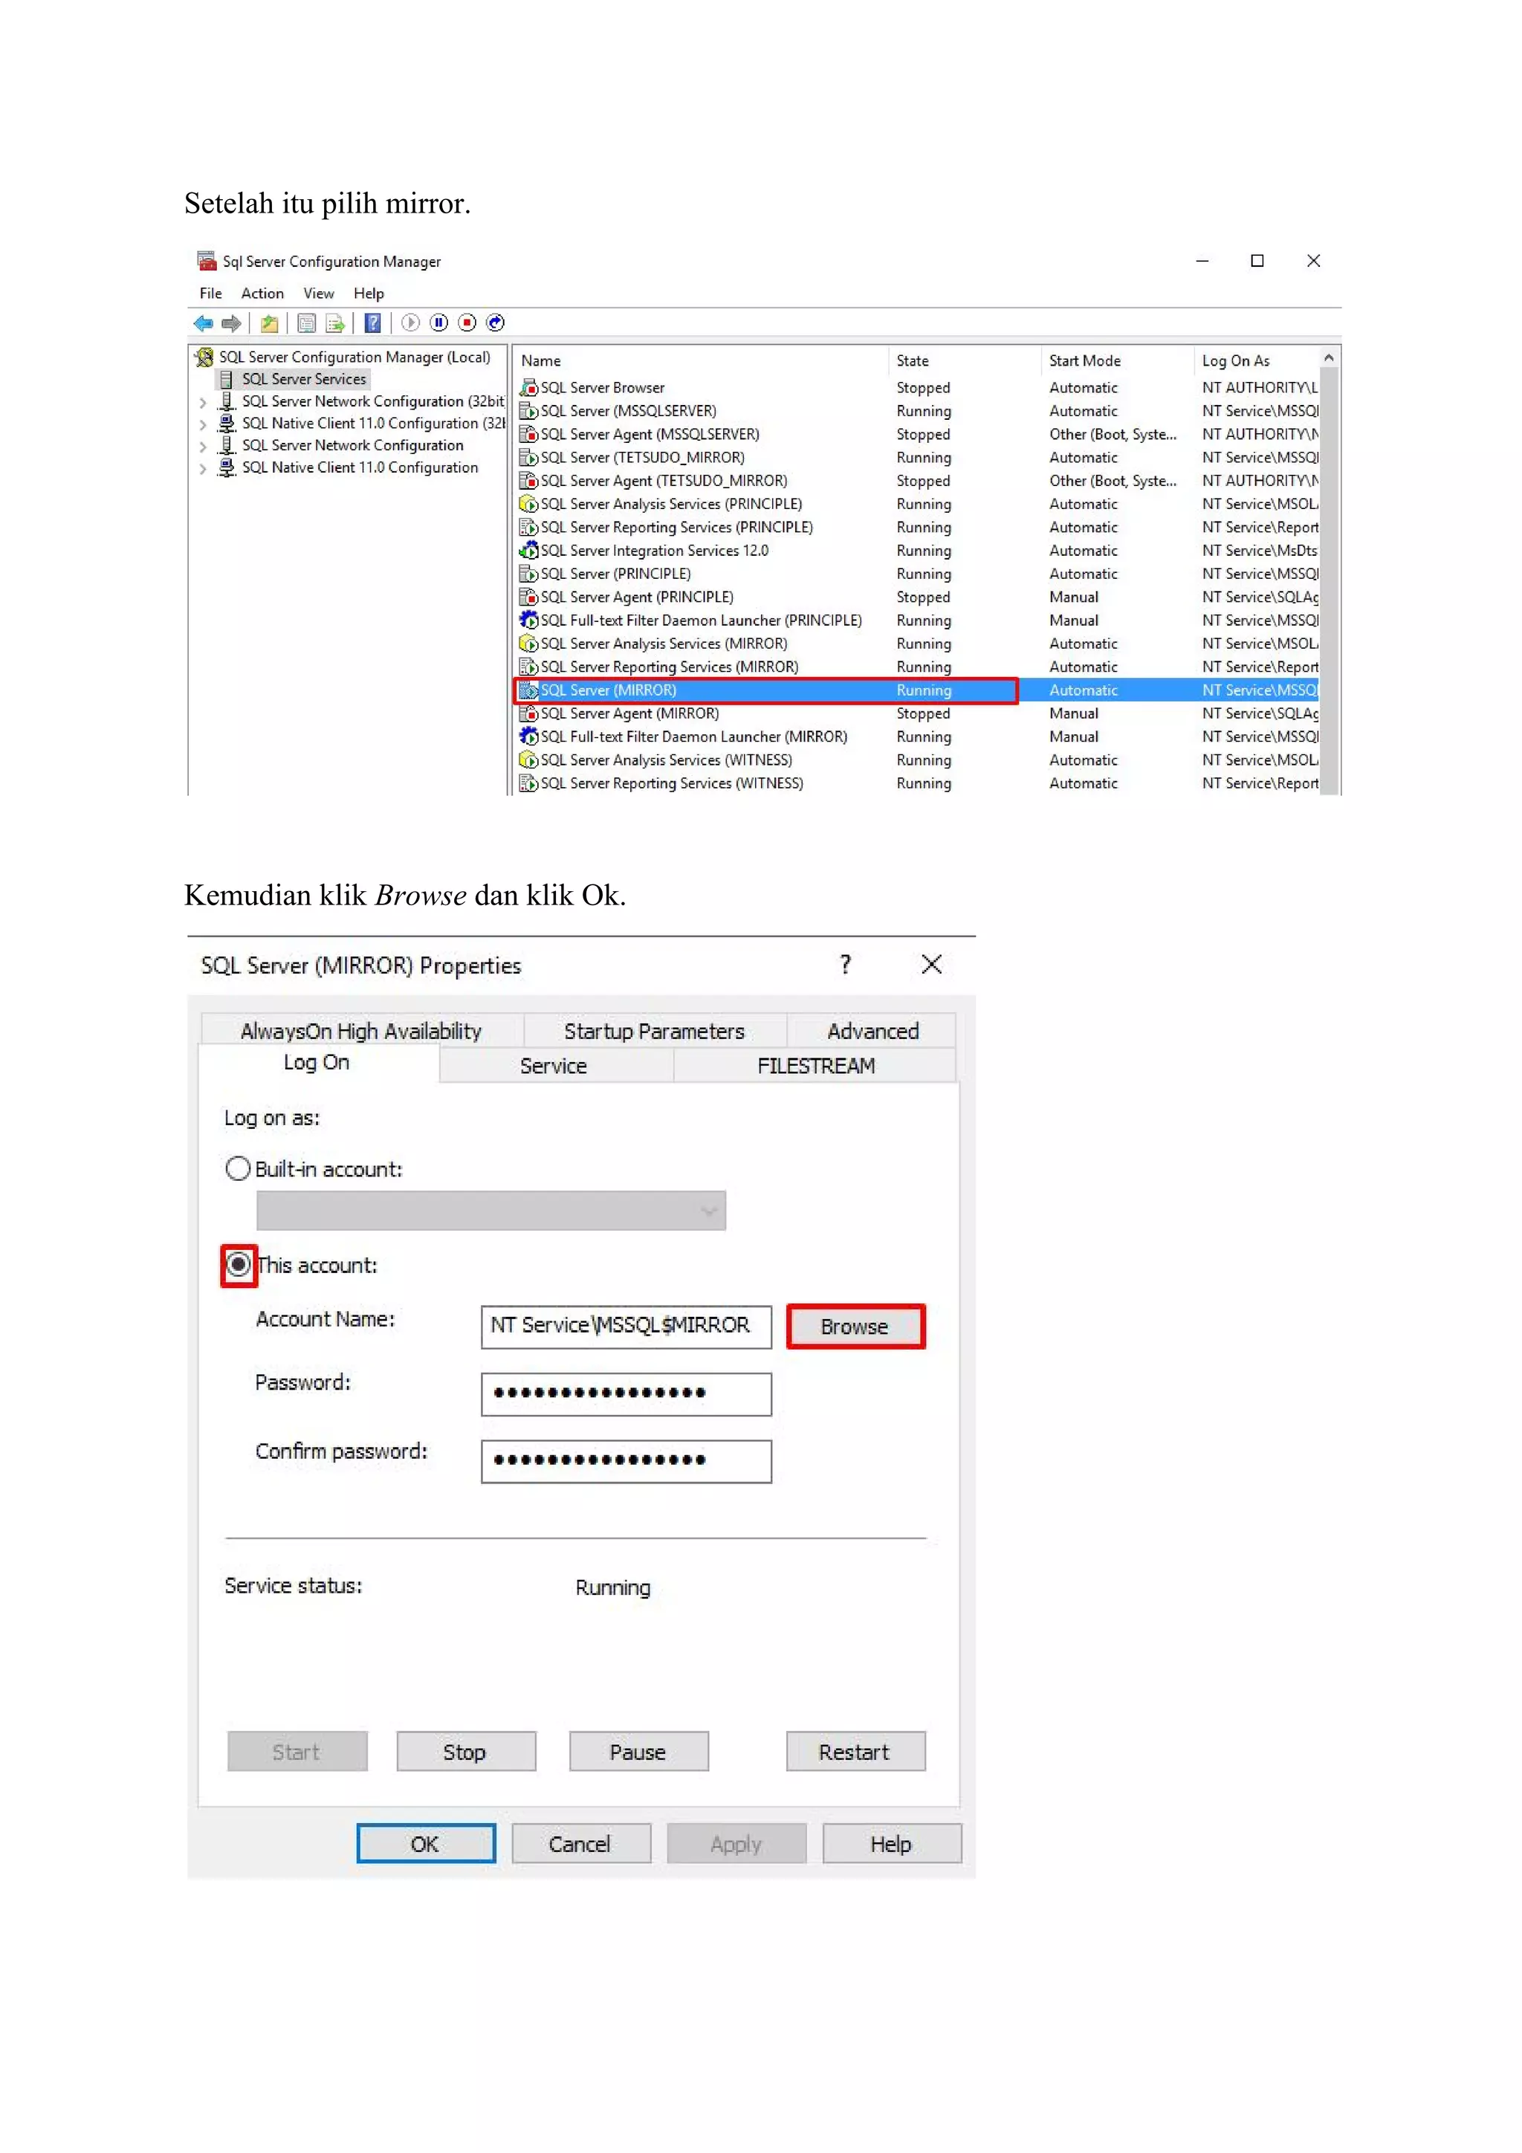Sort by the State column header
Image resolution: width=1522 pixels, height=2153 pixels.
click(965, 361)
